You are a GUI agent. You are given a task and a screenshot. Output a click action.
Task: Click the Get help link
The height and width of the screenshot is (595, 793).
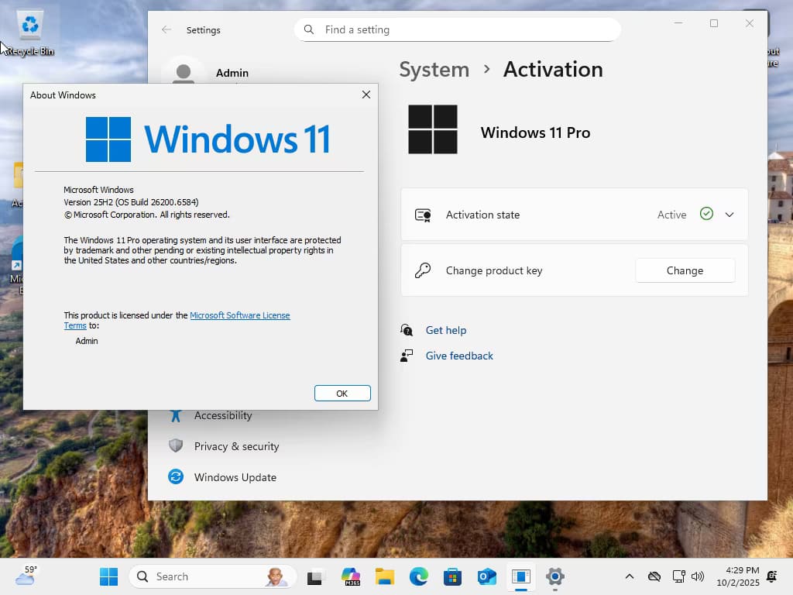coord(445,330)
